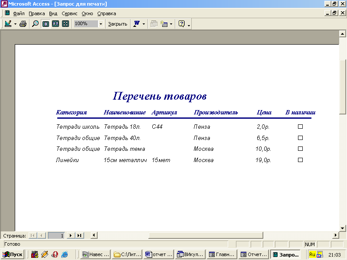This screenshot has height=260, width=347.
Task: Click the Design View icon
Action: (x=8, y=24)
